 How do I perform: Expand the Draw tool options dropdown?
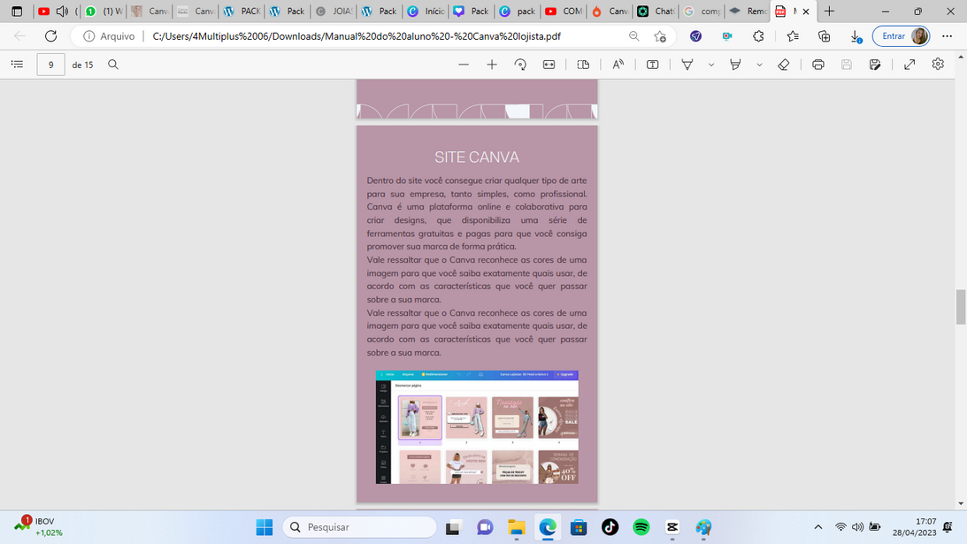pyautogui.click(x=711, y=65)
